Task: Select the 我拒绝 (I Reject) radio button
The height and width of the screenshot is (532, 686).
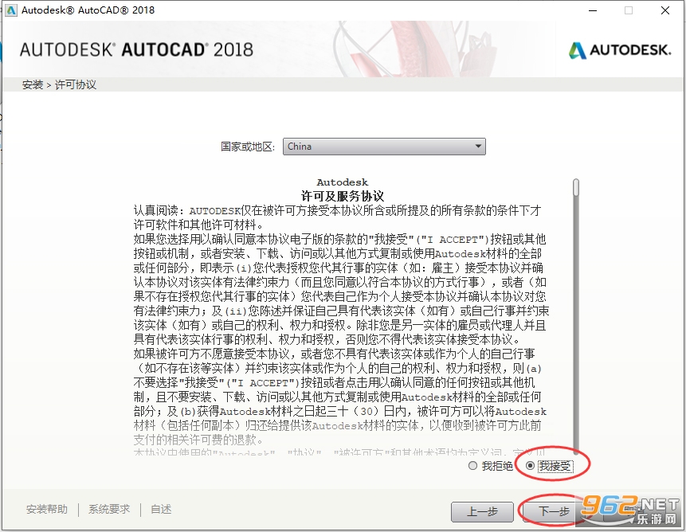Action: tap(472, 466)
